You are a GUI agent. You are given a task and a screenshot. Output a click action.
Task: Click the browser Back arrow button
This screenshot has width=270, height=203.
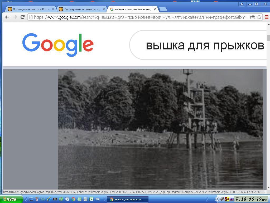click(7, 17)
